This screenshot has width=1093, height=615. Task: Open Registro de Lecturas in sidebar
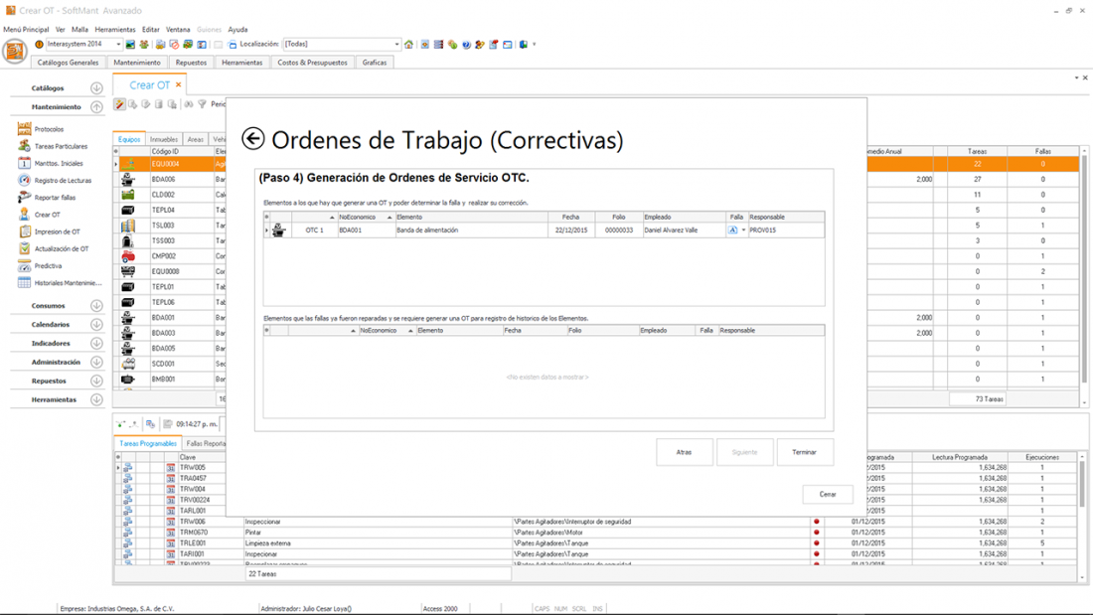point(62,180)
